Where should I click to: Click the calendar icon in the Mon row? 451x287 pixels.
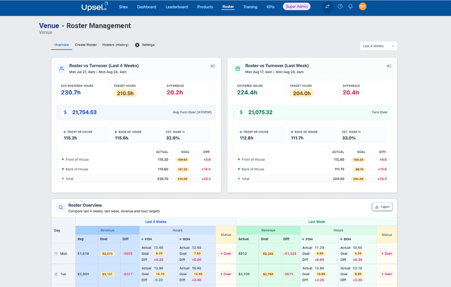coord(56,254)
